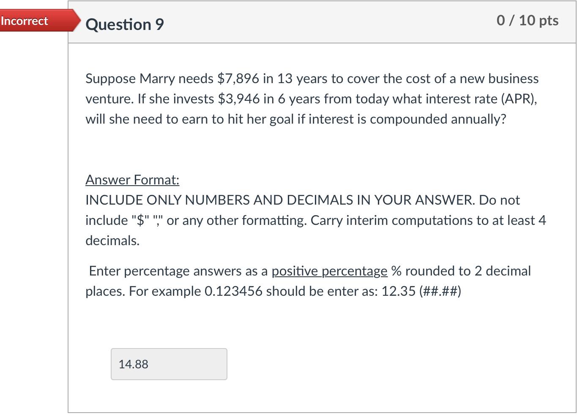The image size is (577, 416).
Task: Click the value 14.88 shown in the answer field
Action: point(133,364)
